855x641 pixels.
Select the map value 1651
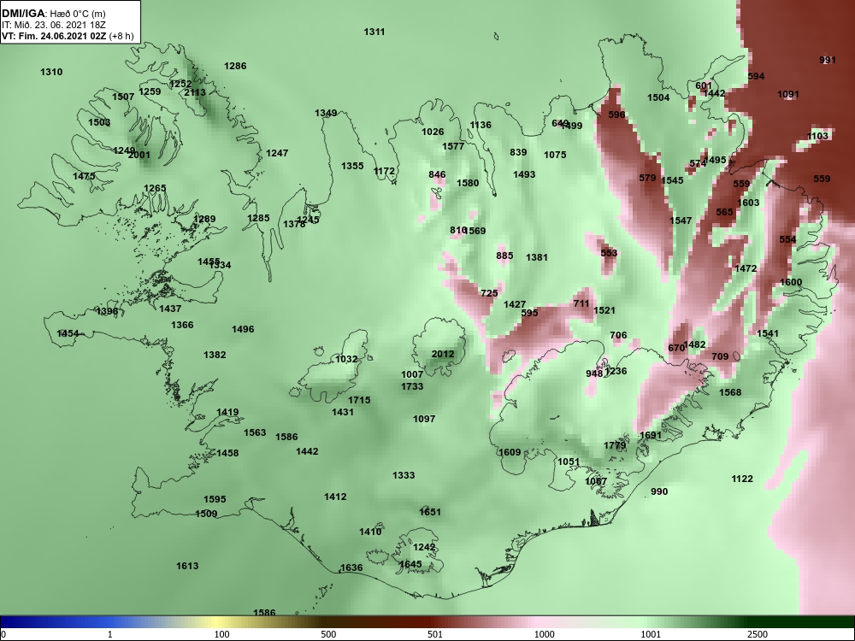(x=430, y=512)
